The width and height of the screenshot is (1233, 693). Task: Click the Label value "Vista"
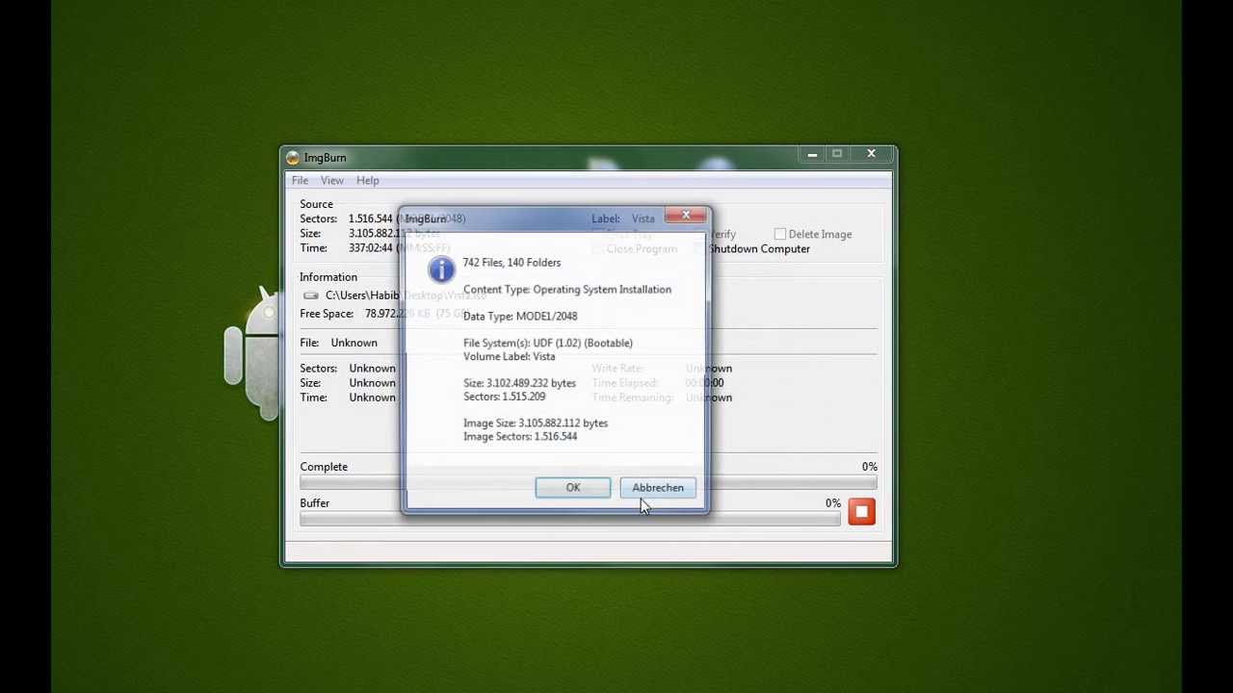[x=643, y=219]
